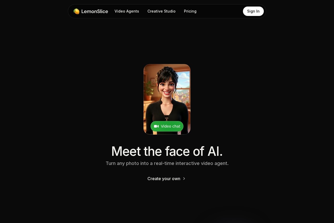Click the avatar's necklace
334x223 pixels.
(166, 104)
